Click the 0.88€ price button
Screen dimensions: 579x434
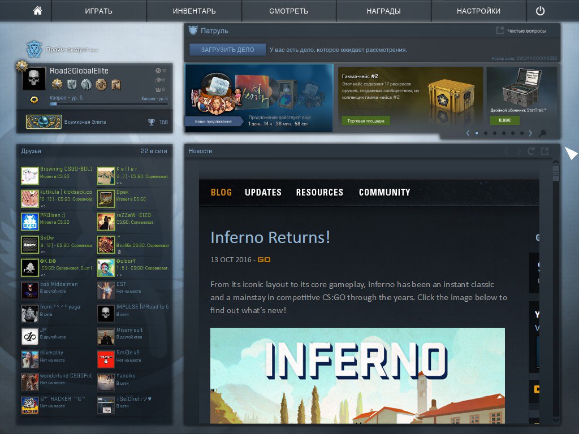point(505,120)
